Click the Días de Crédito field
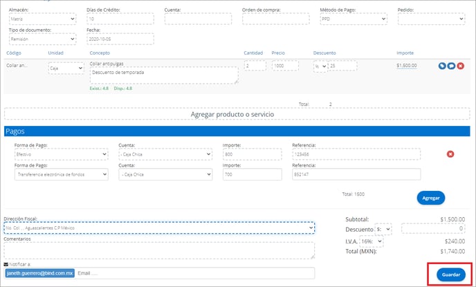 (120, 19)
